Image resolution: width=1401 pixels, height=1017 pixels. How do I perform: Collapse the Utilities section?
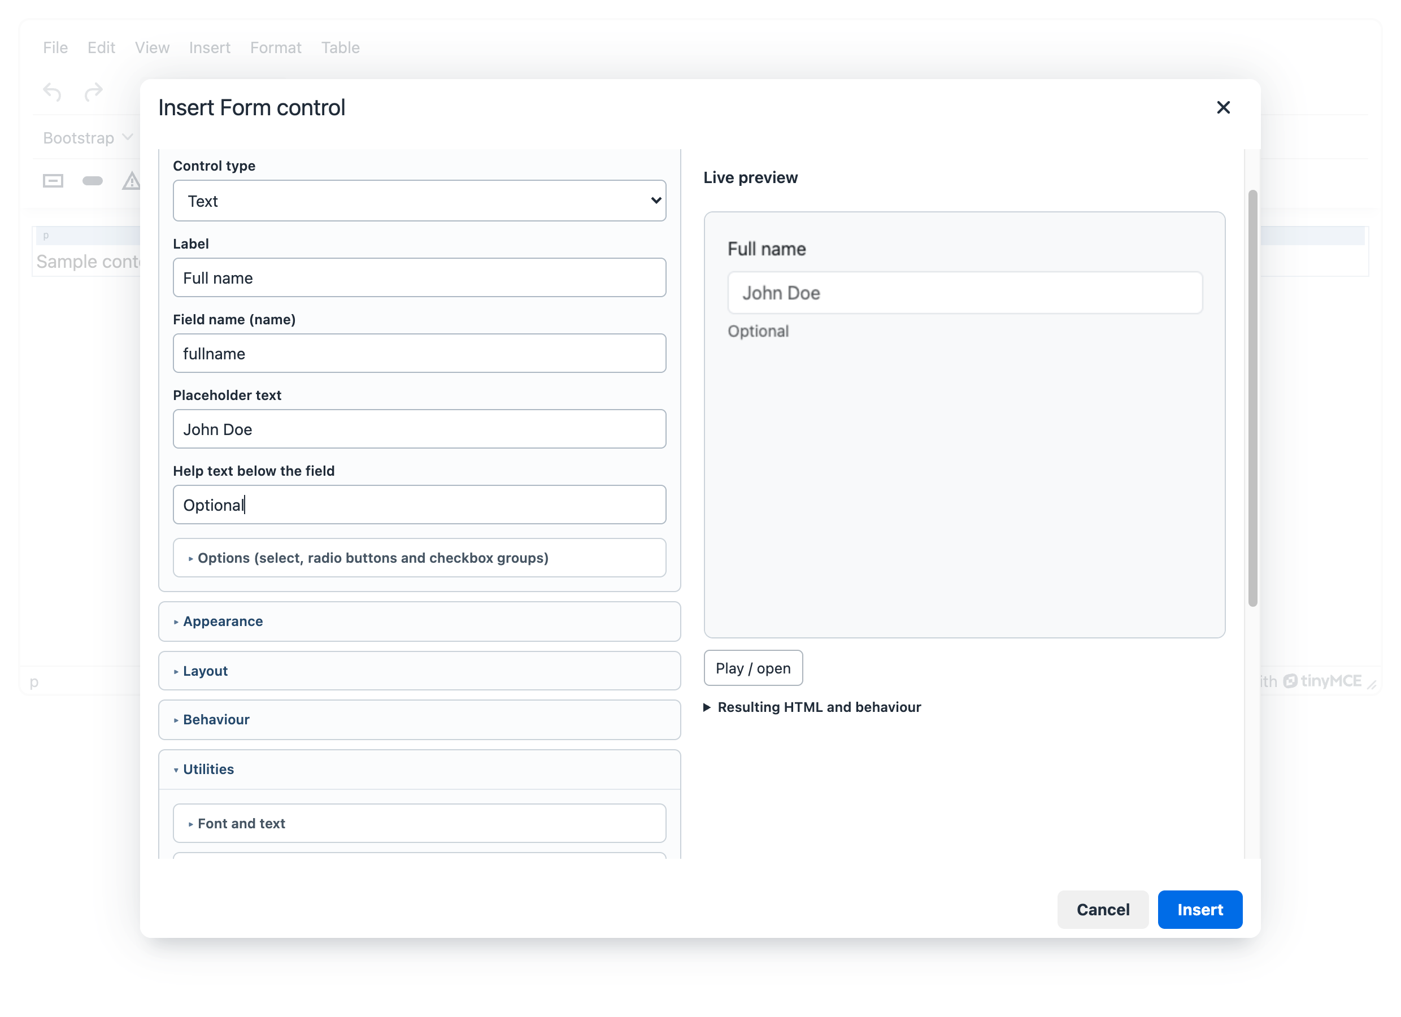(x=419, y=769)
